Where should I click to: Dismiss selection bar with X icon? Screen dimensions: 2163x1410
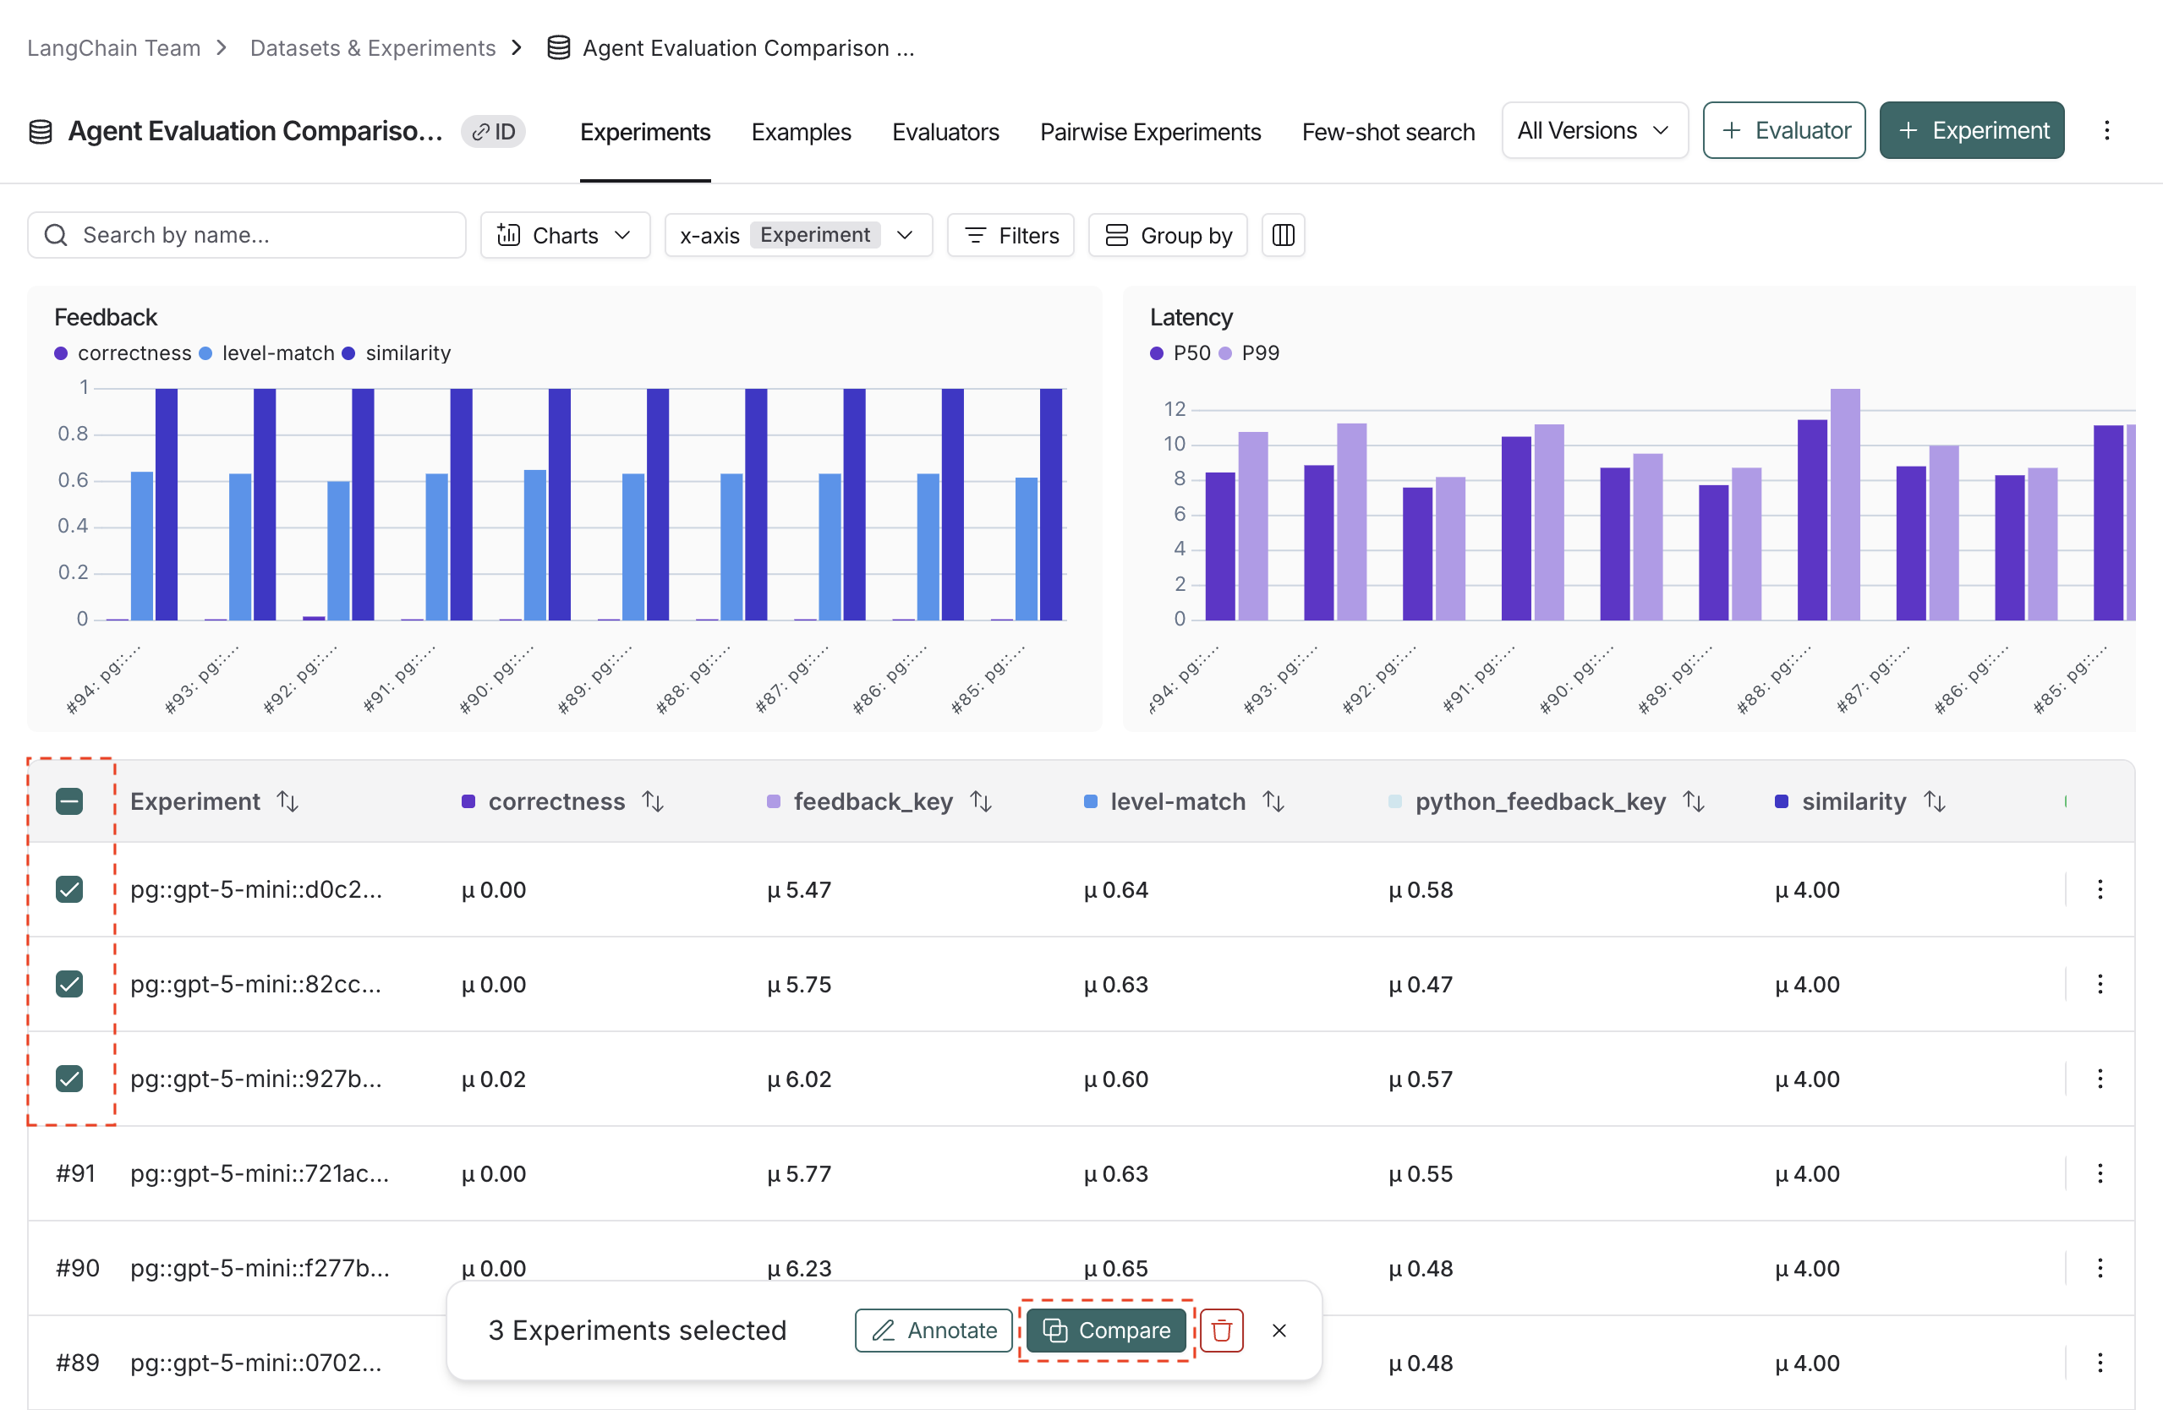(x=1279, y=1330)
